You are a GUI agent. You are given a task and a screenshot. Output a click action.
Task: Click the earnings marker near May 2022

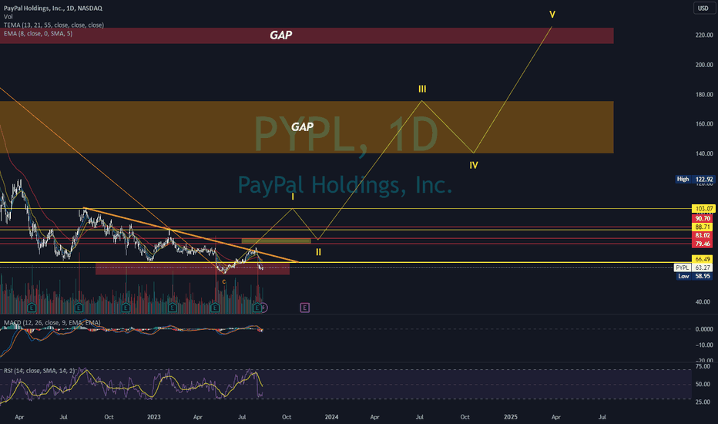point(32,308)
